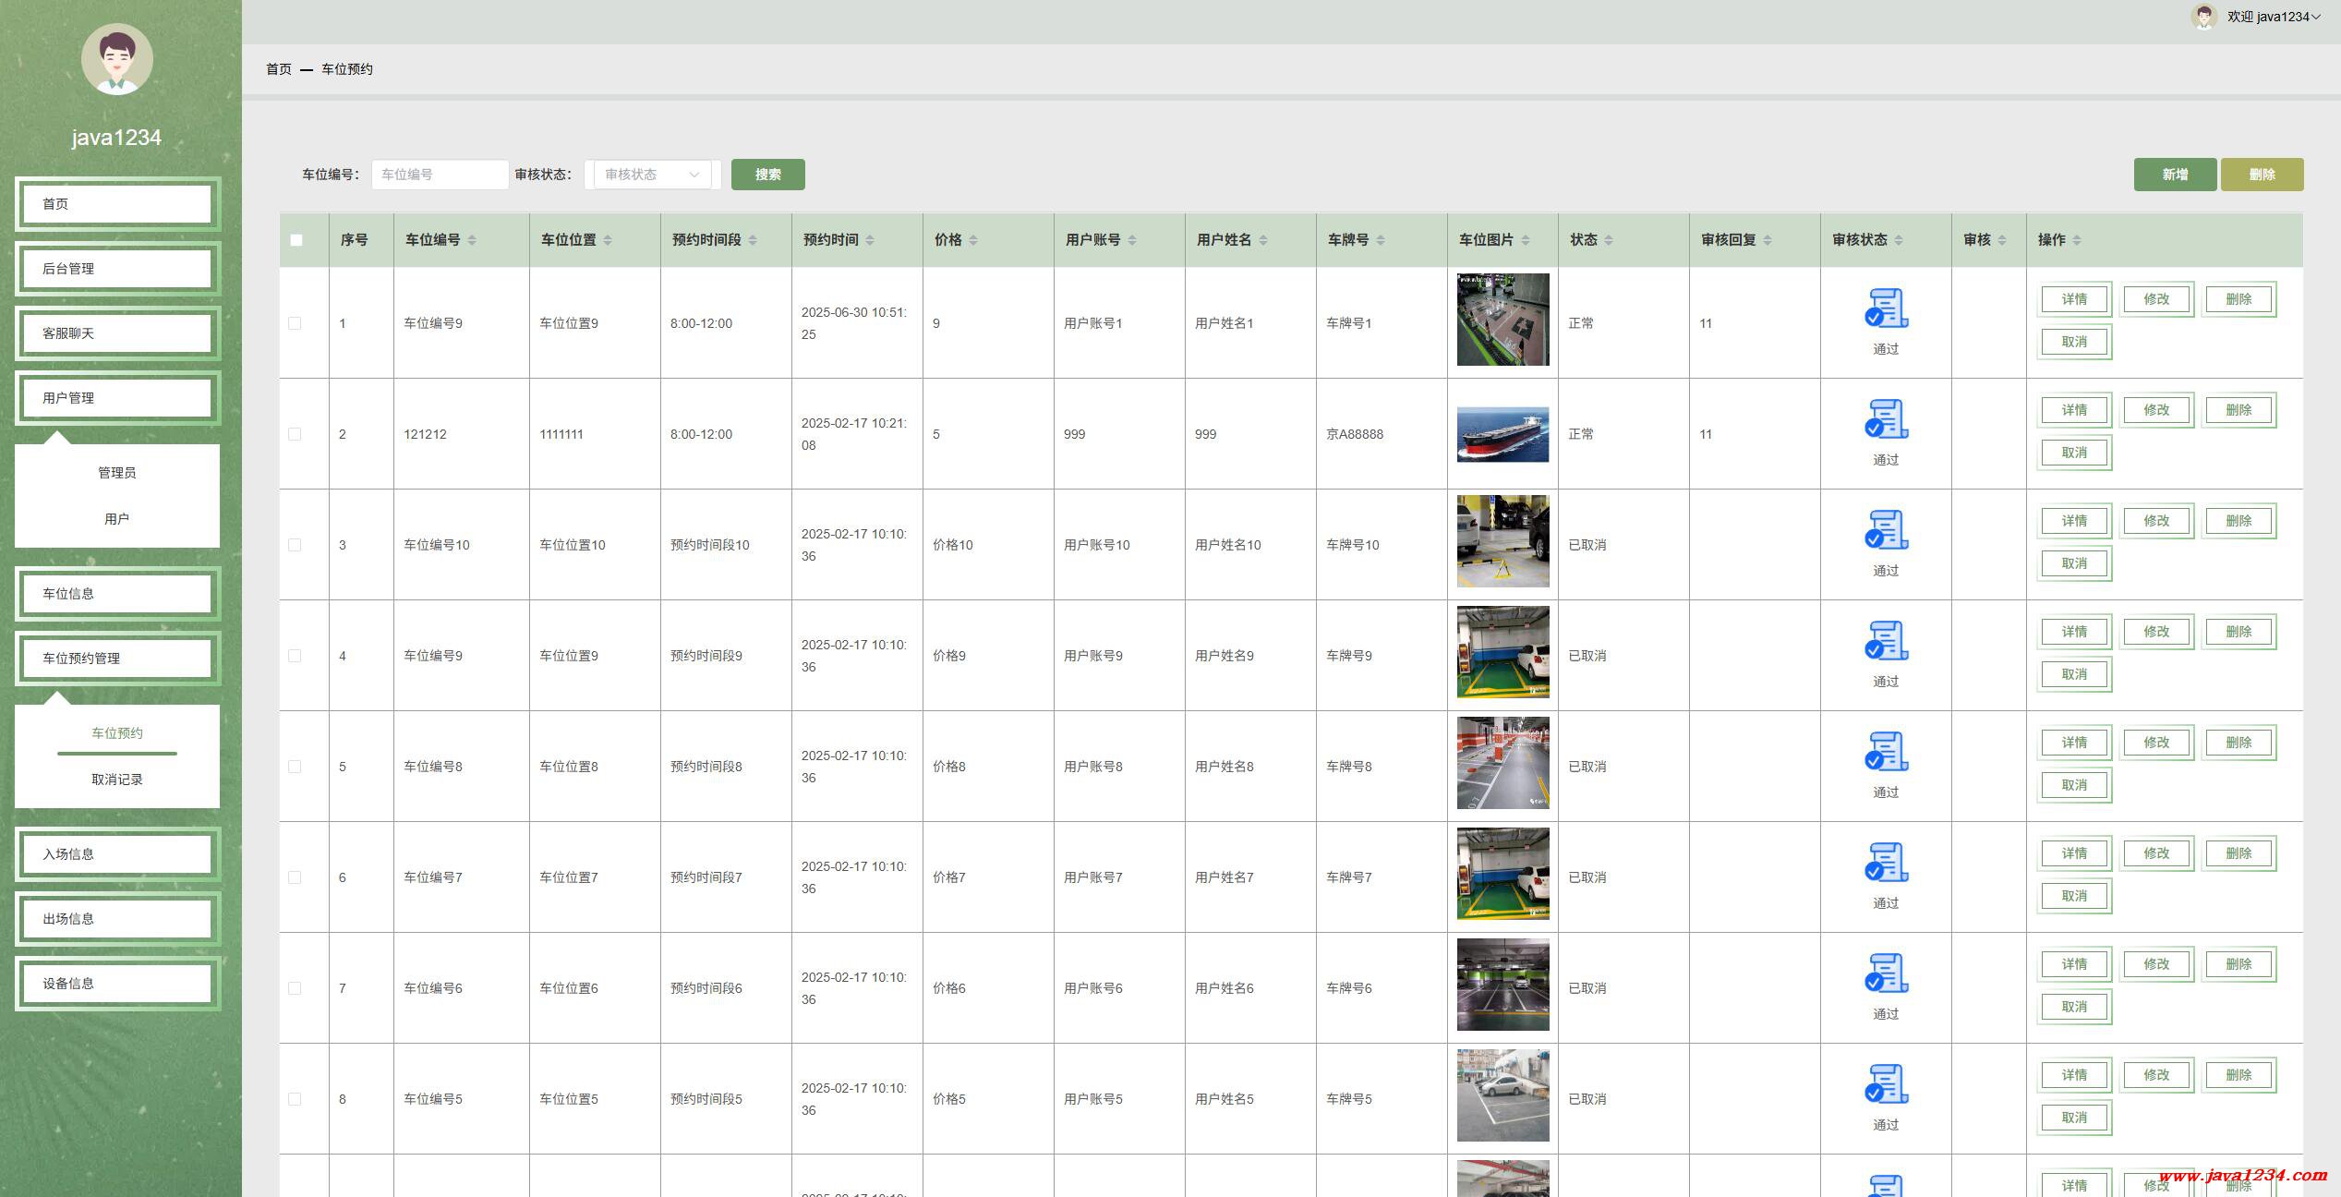
Task: Sort table by 预约时间 column arrows
Action: [x=870, y=240]
